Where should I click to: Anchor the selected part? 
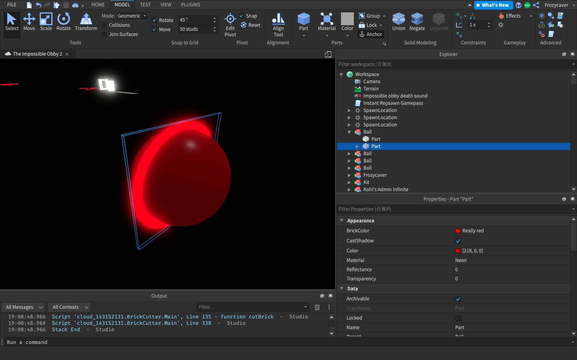pos(371,34)
